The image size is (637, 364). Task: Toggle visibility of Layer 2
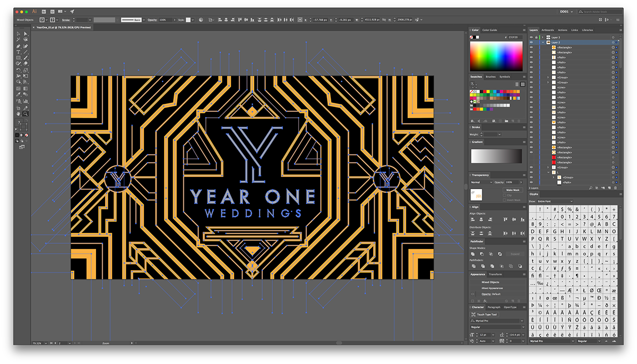click(531, 42)
